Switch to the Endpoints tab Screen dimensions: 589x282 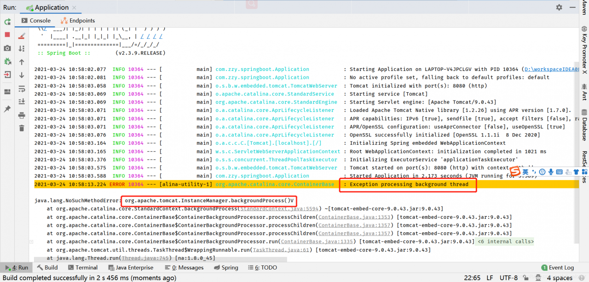[78, 20]
